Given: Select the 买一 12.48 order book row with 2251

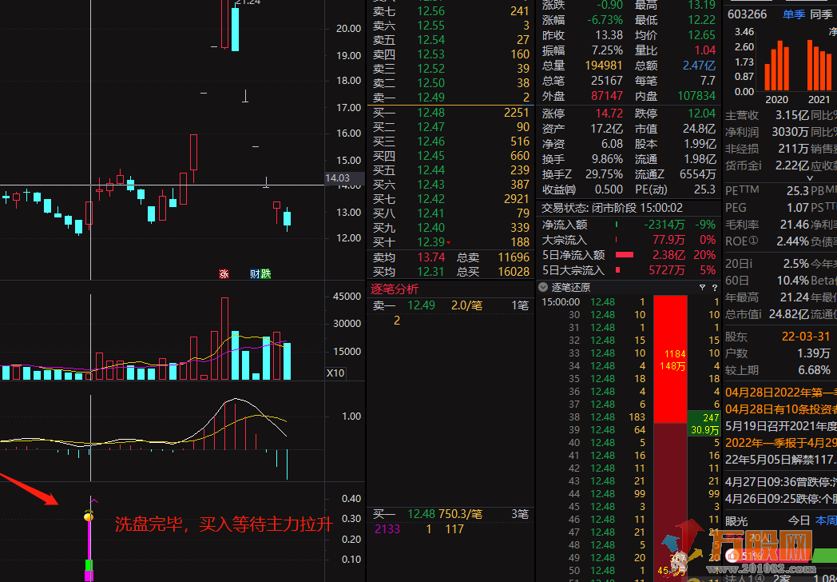Looking at the screenshot, I should pyautogui.click(x=451, y=113).
